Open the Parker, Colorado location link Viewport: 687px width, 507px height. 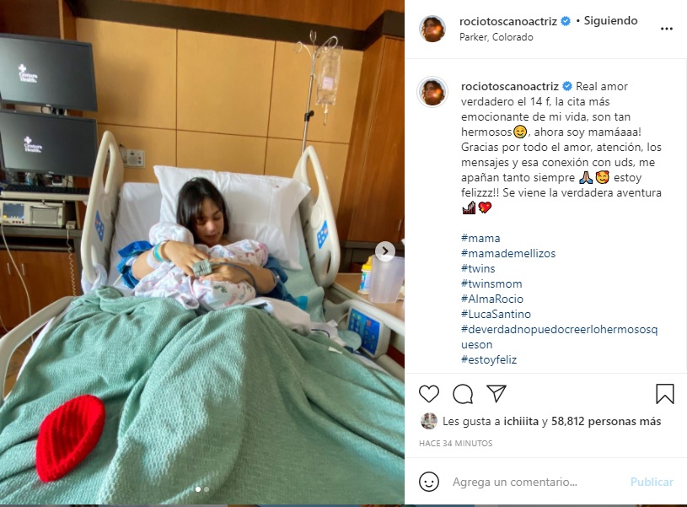click(x=496, y=37)
